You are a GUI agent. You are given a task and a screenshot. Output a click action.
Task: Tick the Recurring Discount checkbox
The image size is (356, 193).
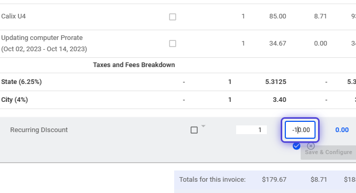[194, 130]
